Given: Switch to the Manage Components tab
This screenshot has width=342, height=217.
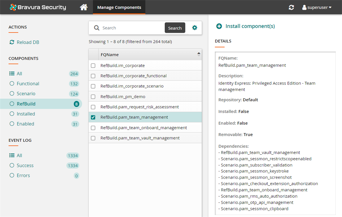Looking at the screenshot, I should tap(119, 7).
